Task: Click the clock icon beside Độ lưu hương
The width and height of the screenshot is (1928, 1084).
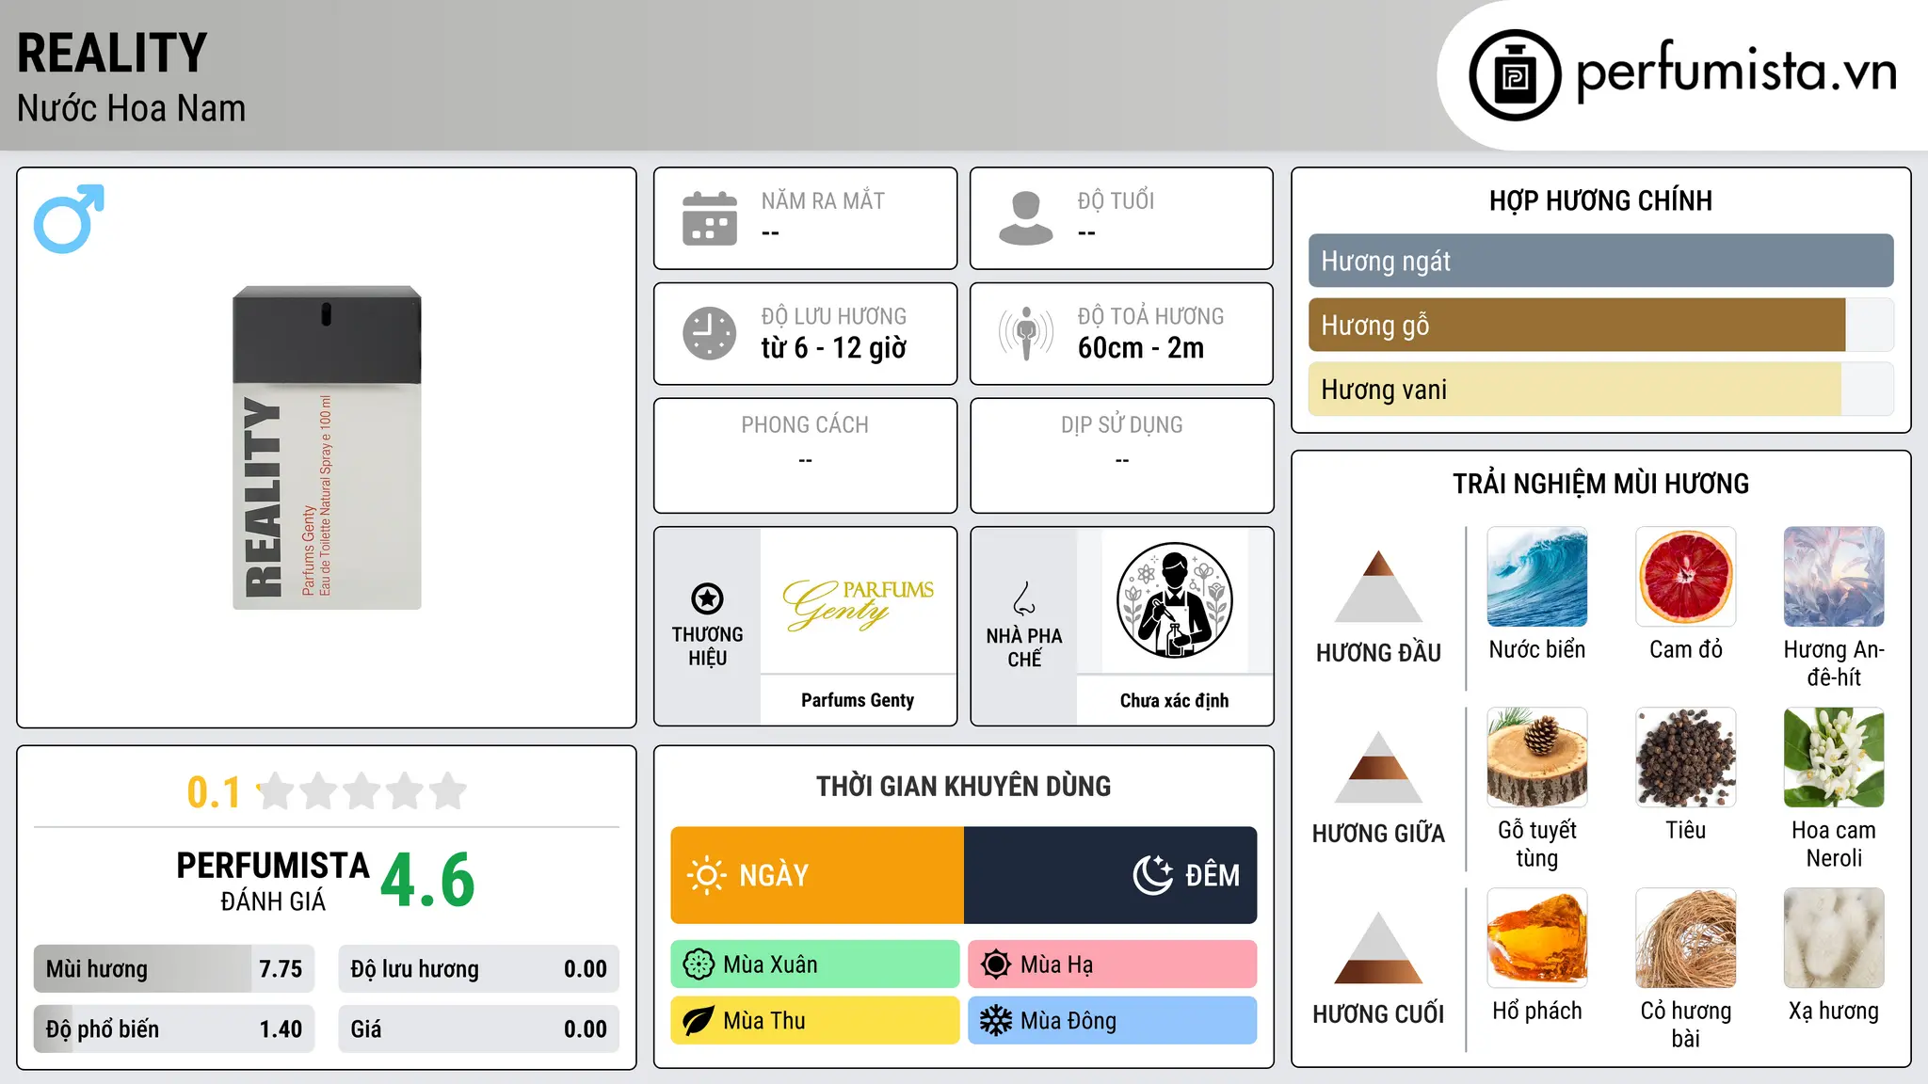Action: (x=710, y=333)
